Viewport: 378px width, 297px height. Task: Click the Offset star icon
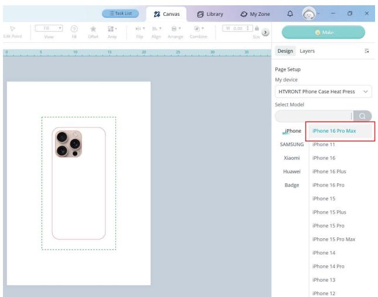[x=93, y=29]
